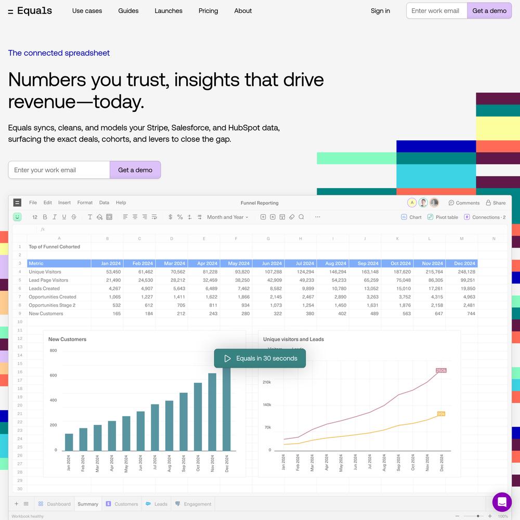Click the delete cells x-box icon
Screen dimensions: 520x520
272,217
